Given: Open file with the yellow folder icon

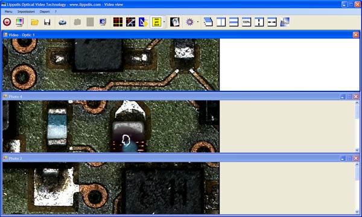Looking at the screenshot, I should 34,22.
